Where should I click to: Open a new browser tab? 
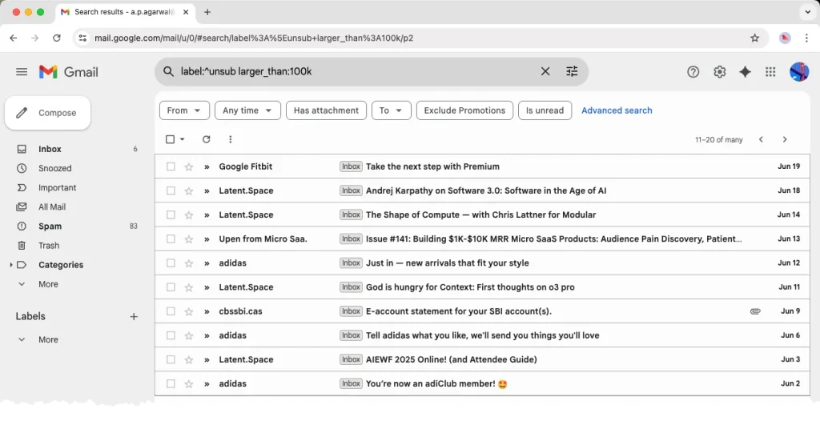[x=207, y=12]
